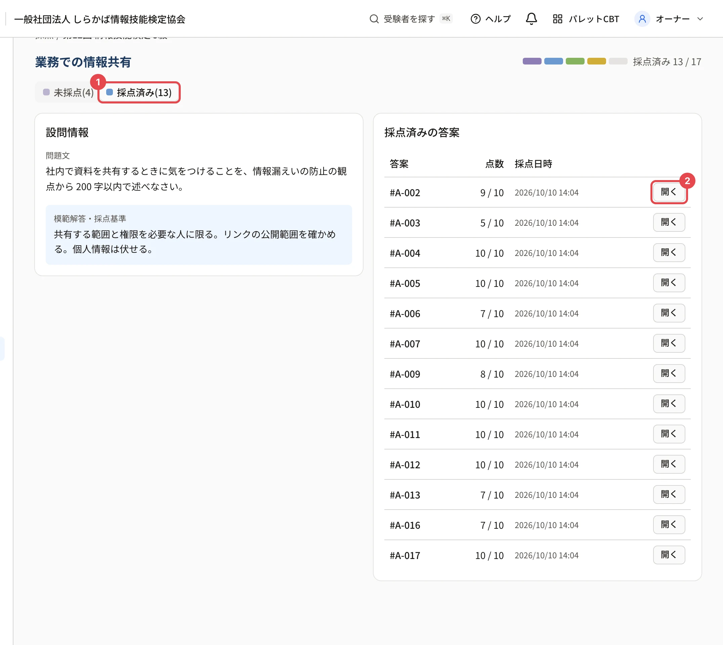Open the ヘルプ help icon

[x=475, y=19]
